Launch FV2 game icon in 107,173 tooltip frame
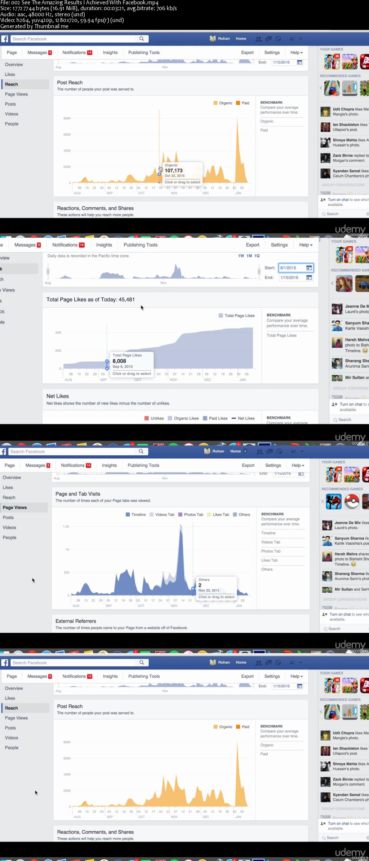Screen dimensions: 369x861 [x=350, y=62]
